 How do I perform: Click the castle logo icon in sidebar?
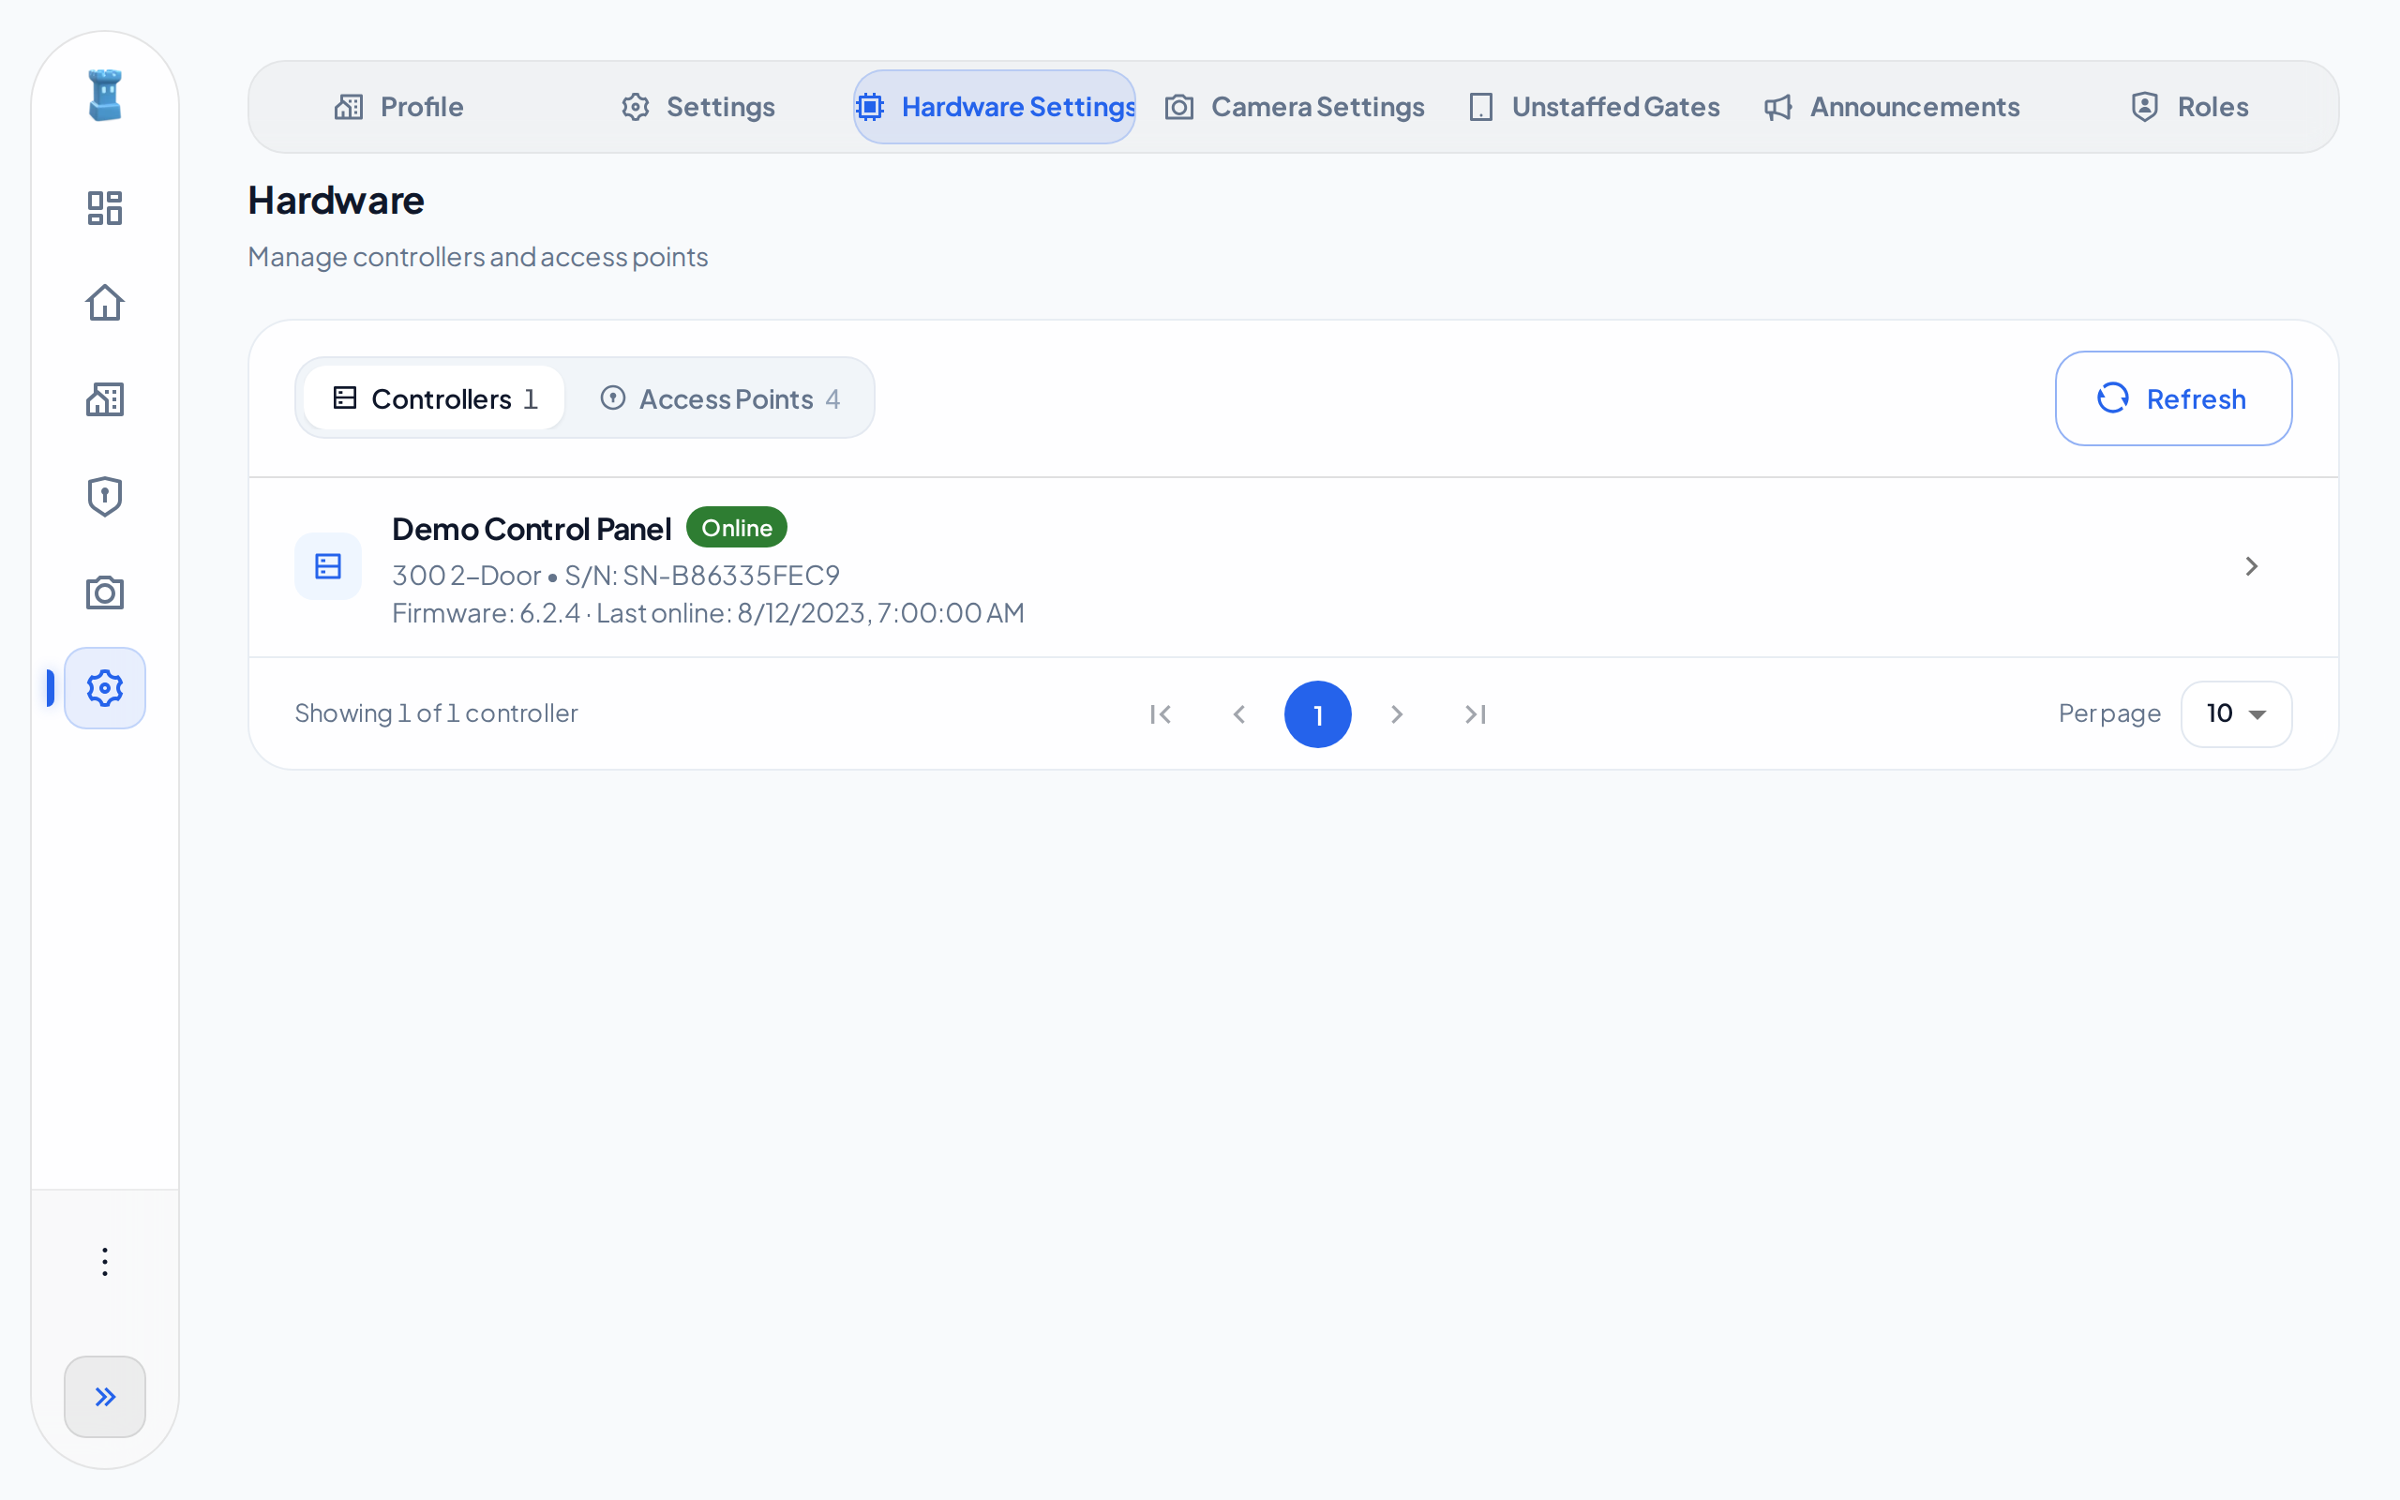[x=104, y=96]
